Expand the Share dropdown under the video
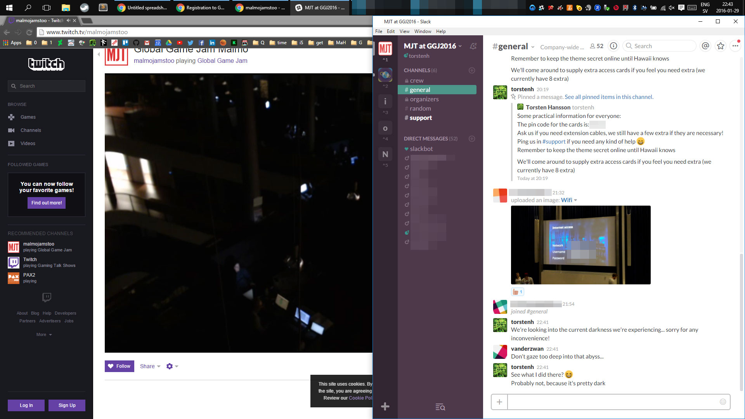The height and width of the screenshot is (419, 745). (150, 366)
